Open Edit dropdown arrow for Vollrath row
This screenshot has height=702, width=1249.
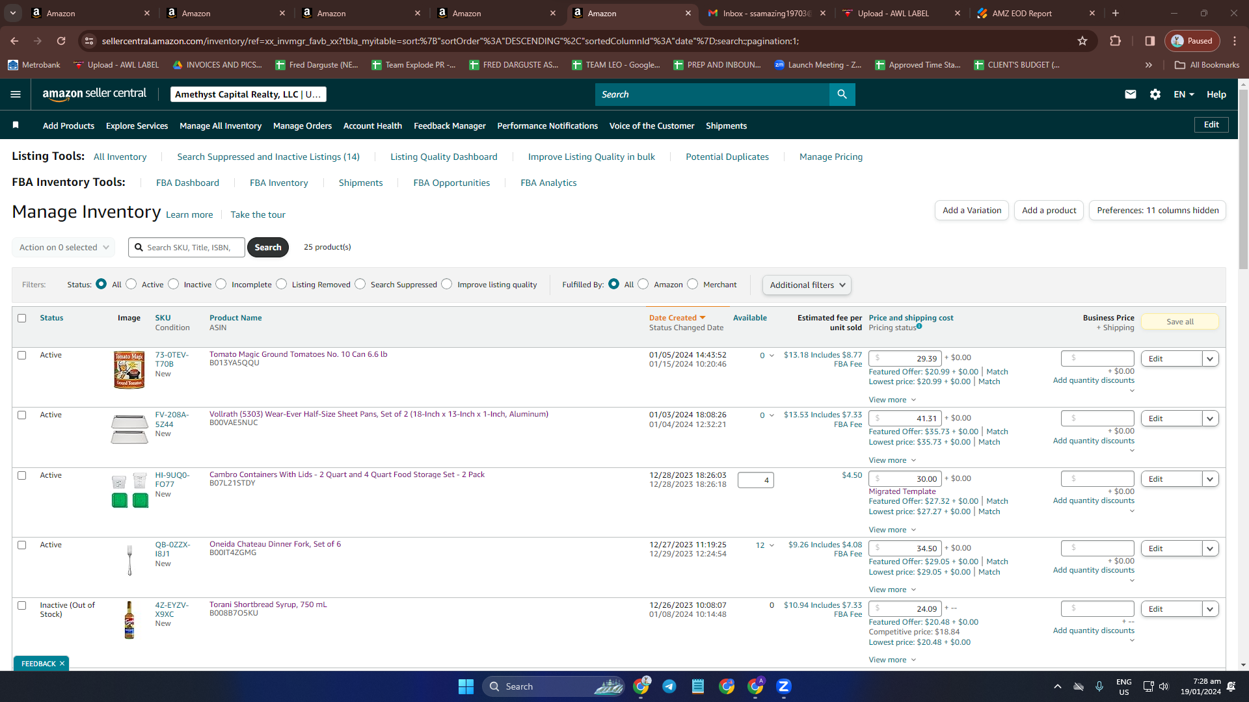tap(1210, 419)
